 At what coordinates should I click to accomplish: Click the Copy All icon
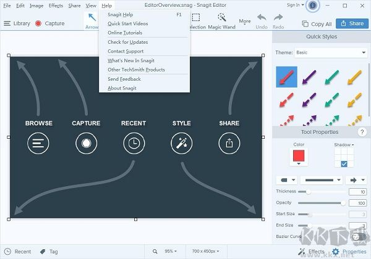[x=305, y=24]
